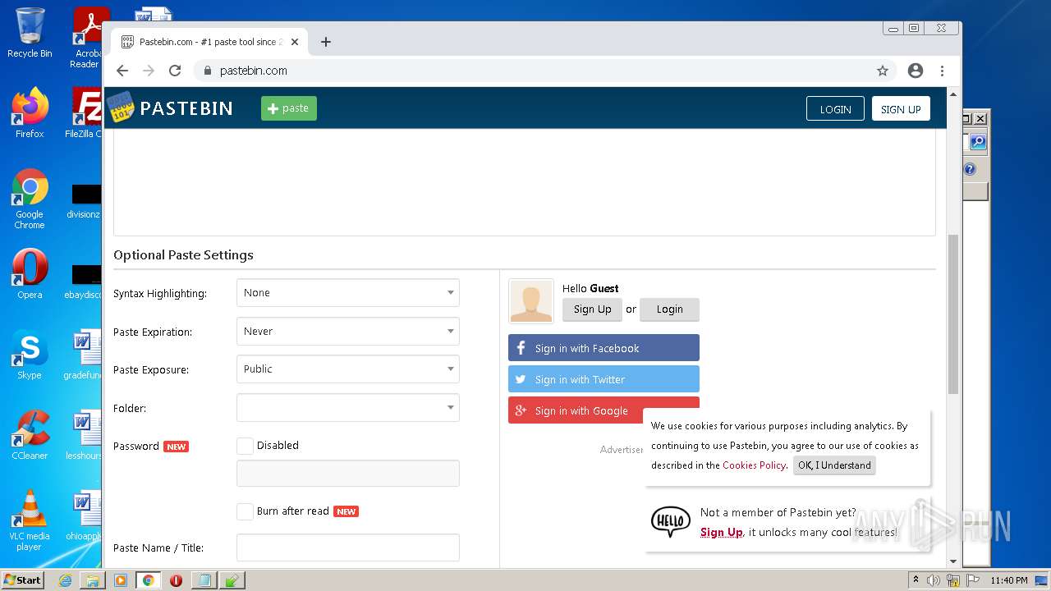Open a new tab with the plus icon
Viewport: 1051px width, 591px height.
pos(326,42)
